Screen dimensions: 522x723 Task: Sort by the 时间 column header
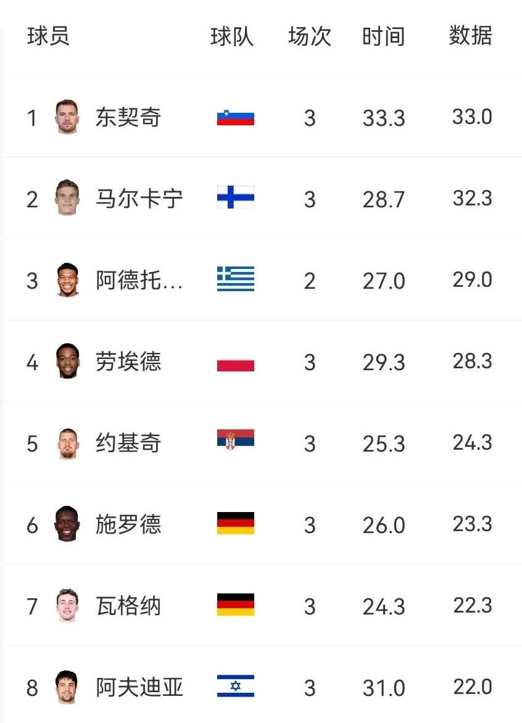pyautogui.click(x=383, y=36)
